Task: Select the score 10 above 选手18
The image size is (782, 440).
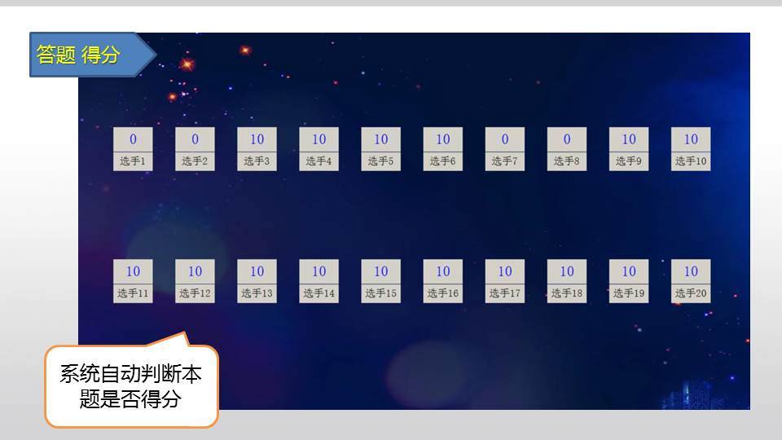Action: pyautogui.click(x=567, y=271)
